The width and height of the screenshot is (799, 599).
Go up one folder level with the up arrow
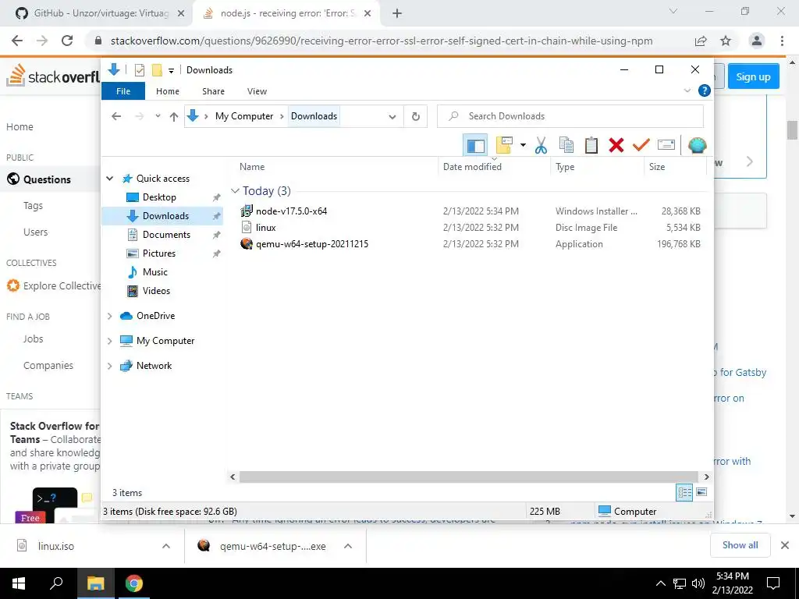coord(174,117)
